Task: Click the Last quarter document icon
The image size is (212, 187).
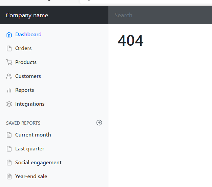Action: coord(9,149)
